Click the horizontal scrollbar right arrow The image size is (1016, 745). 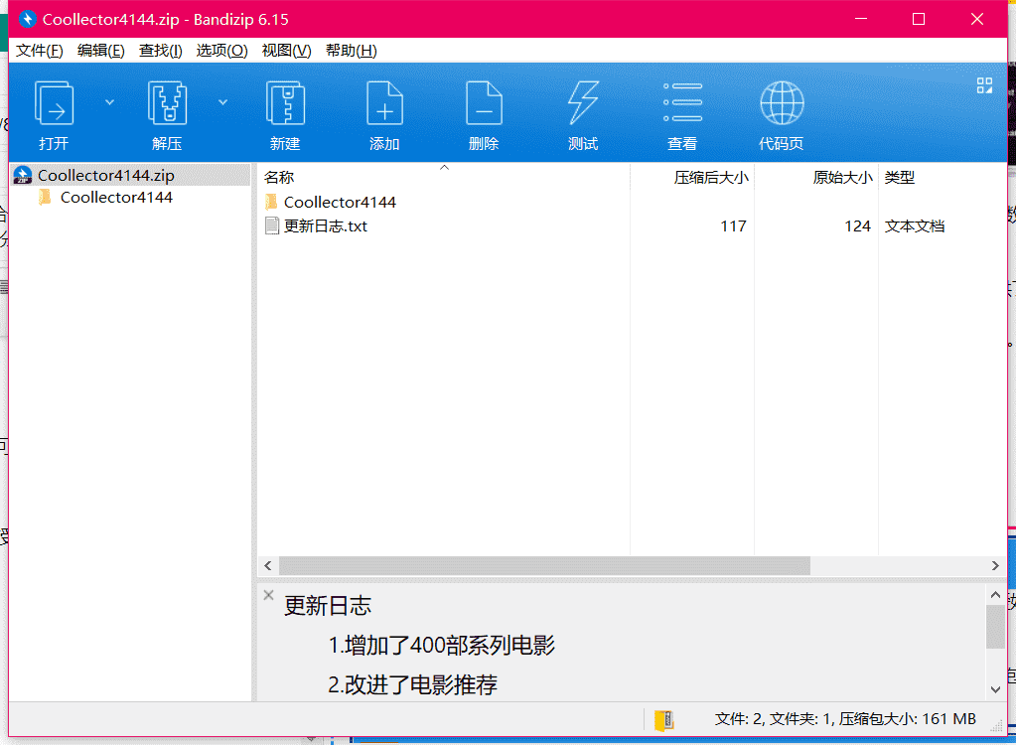click(995, 565)
